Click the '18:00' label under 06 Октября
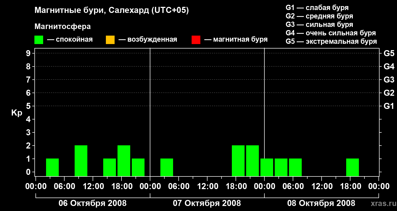Image resolution: width=397 pixels, height=211 pixels. point(121,186)
